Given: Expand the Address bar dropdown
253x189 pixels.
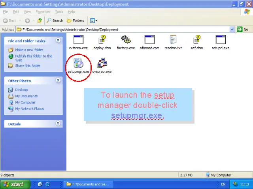Looking at the screenshot, I should click(x=232, y=30).
